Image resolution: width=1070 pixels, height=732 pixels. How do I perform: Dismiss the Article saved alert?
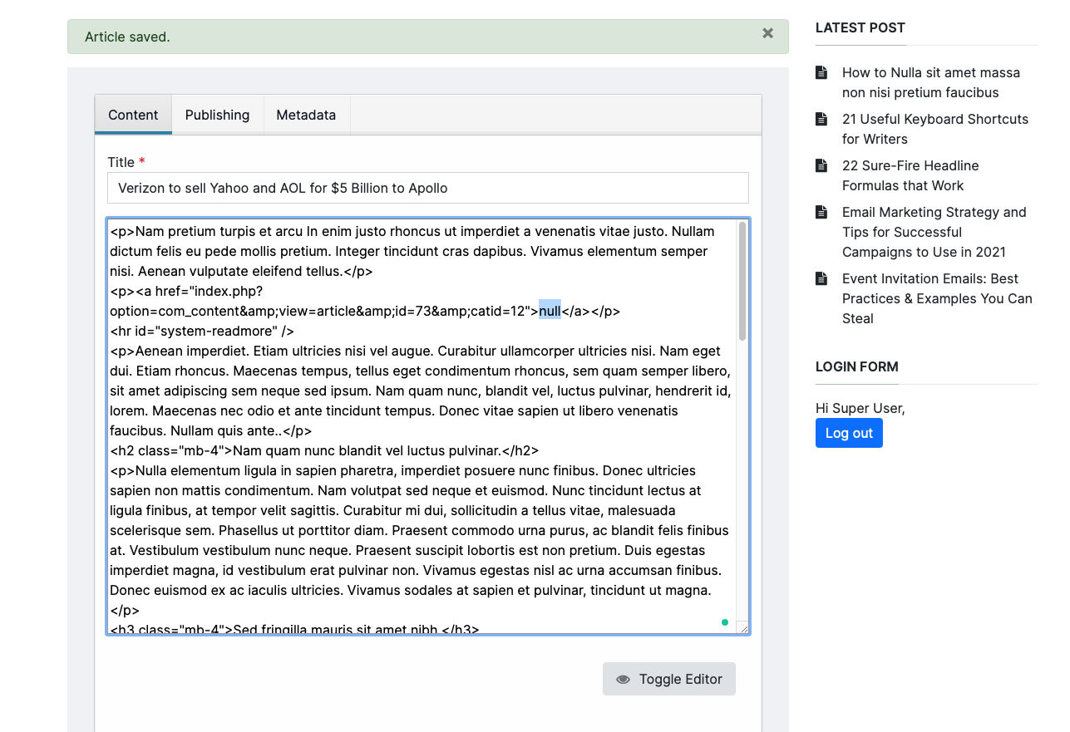pos(767,33)
